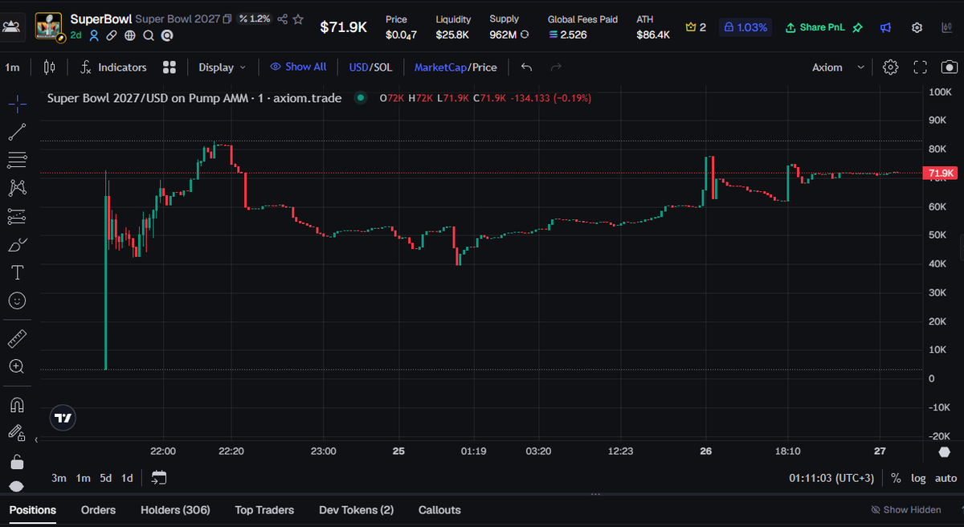Open the Holders (306) tab
This screenshot has height=527, width=964.
coord(175,510)
